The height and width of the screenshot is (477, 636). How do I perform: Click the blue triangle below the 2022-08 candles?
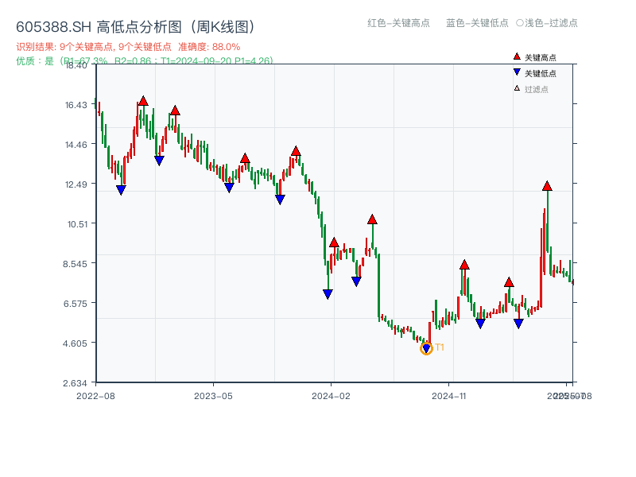[121, 188]
